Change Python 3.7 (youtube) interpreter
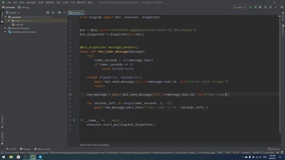Image resolution: width=285 pixels, height=160 pixels. pos(263,153)
